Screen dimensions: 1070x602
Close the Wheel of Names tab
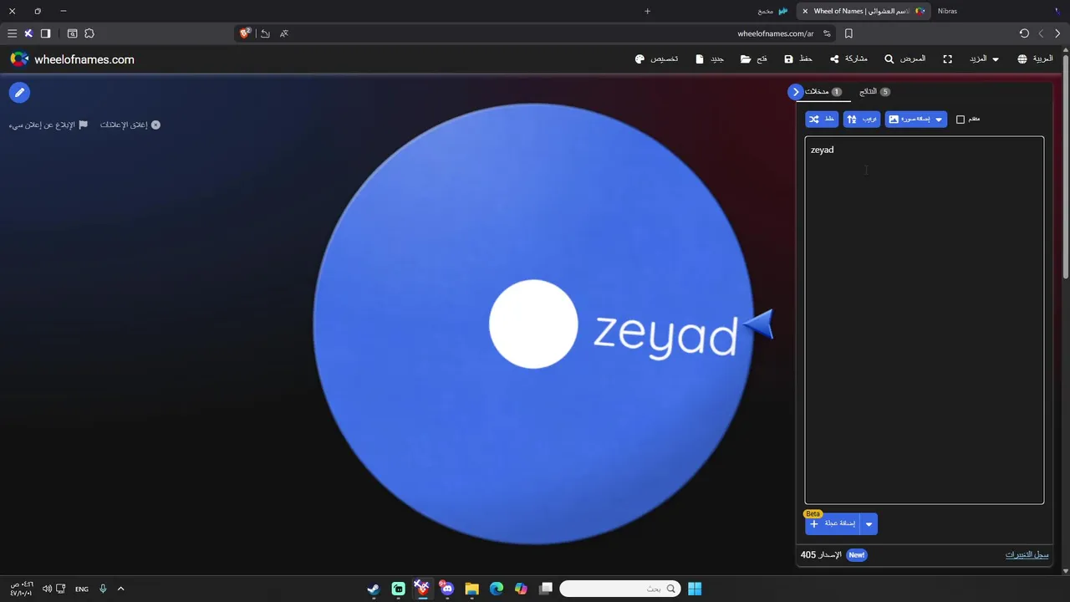pyautogui.click(x=805, y=11)
